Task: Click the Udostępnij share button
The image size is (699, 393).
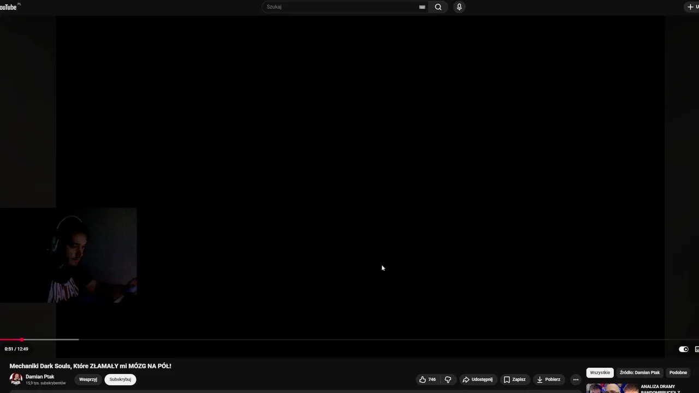Action: [x=477, y=379]
